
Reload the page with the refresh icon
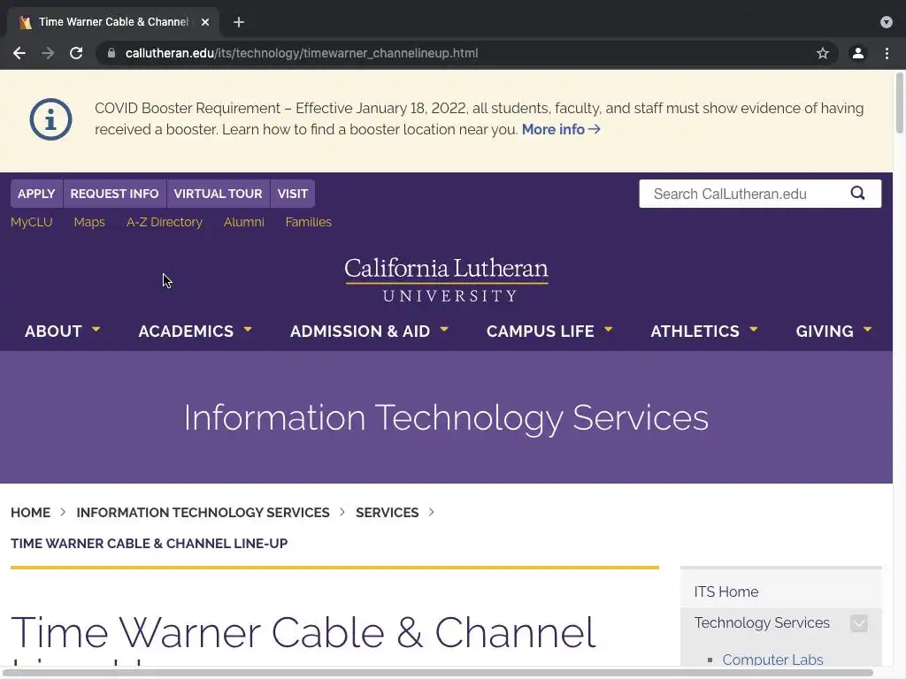[76, 53]
